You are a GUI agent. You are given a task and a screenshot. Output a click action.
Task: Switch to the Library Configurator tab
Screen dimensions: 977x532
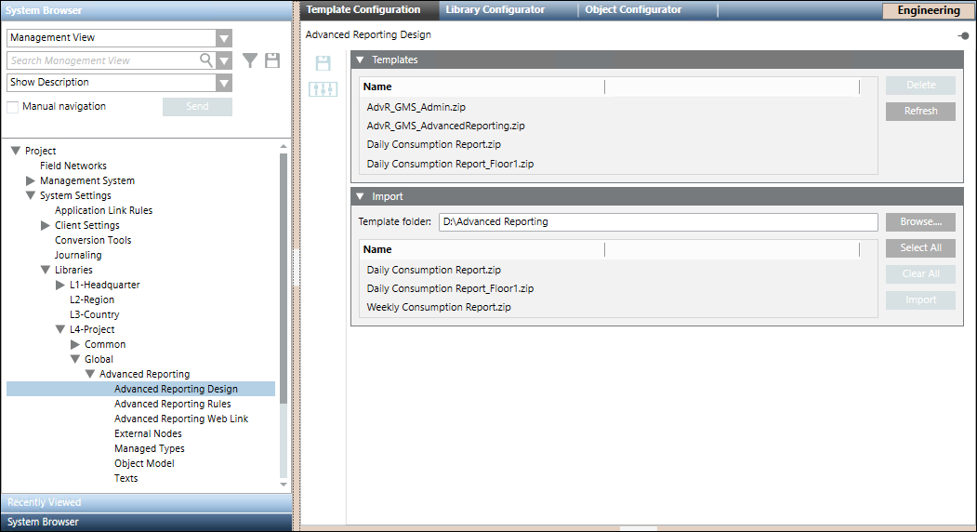(495, 10)
